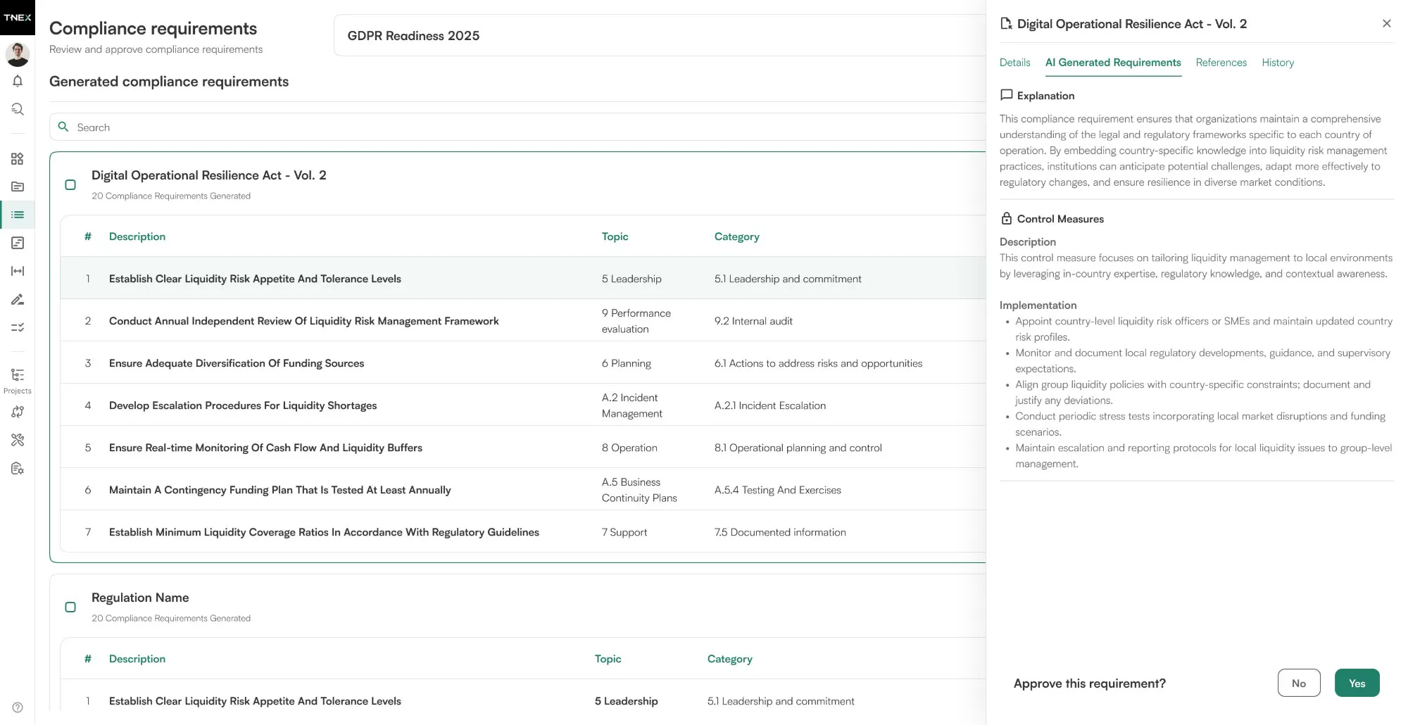
Task: Click the help question mark icon
Action: pos(18,707)
